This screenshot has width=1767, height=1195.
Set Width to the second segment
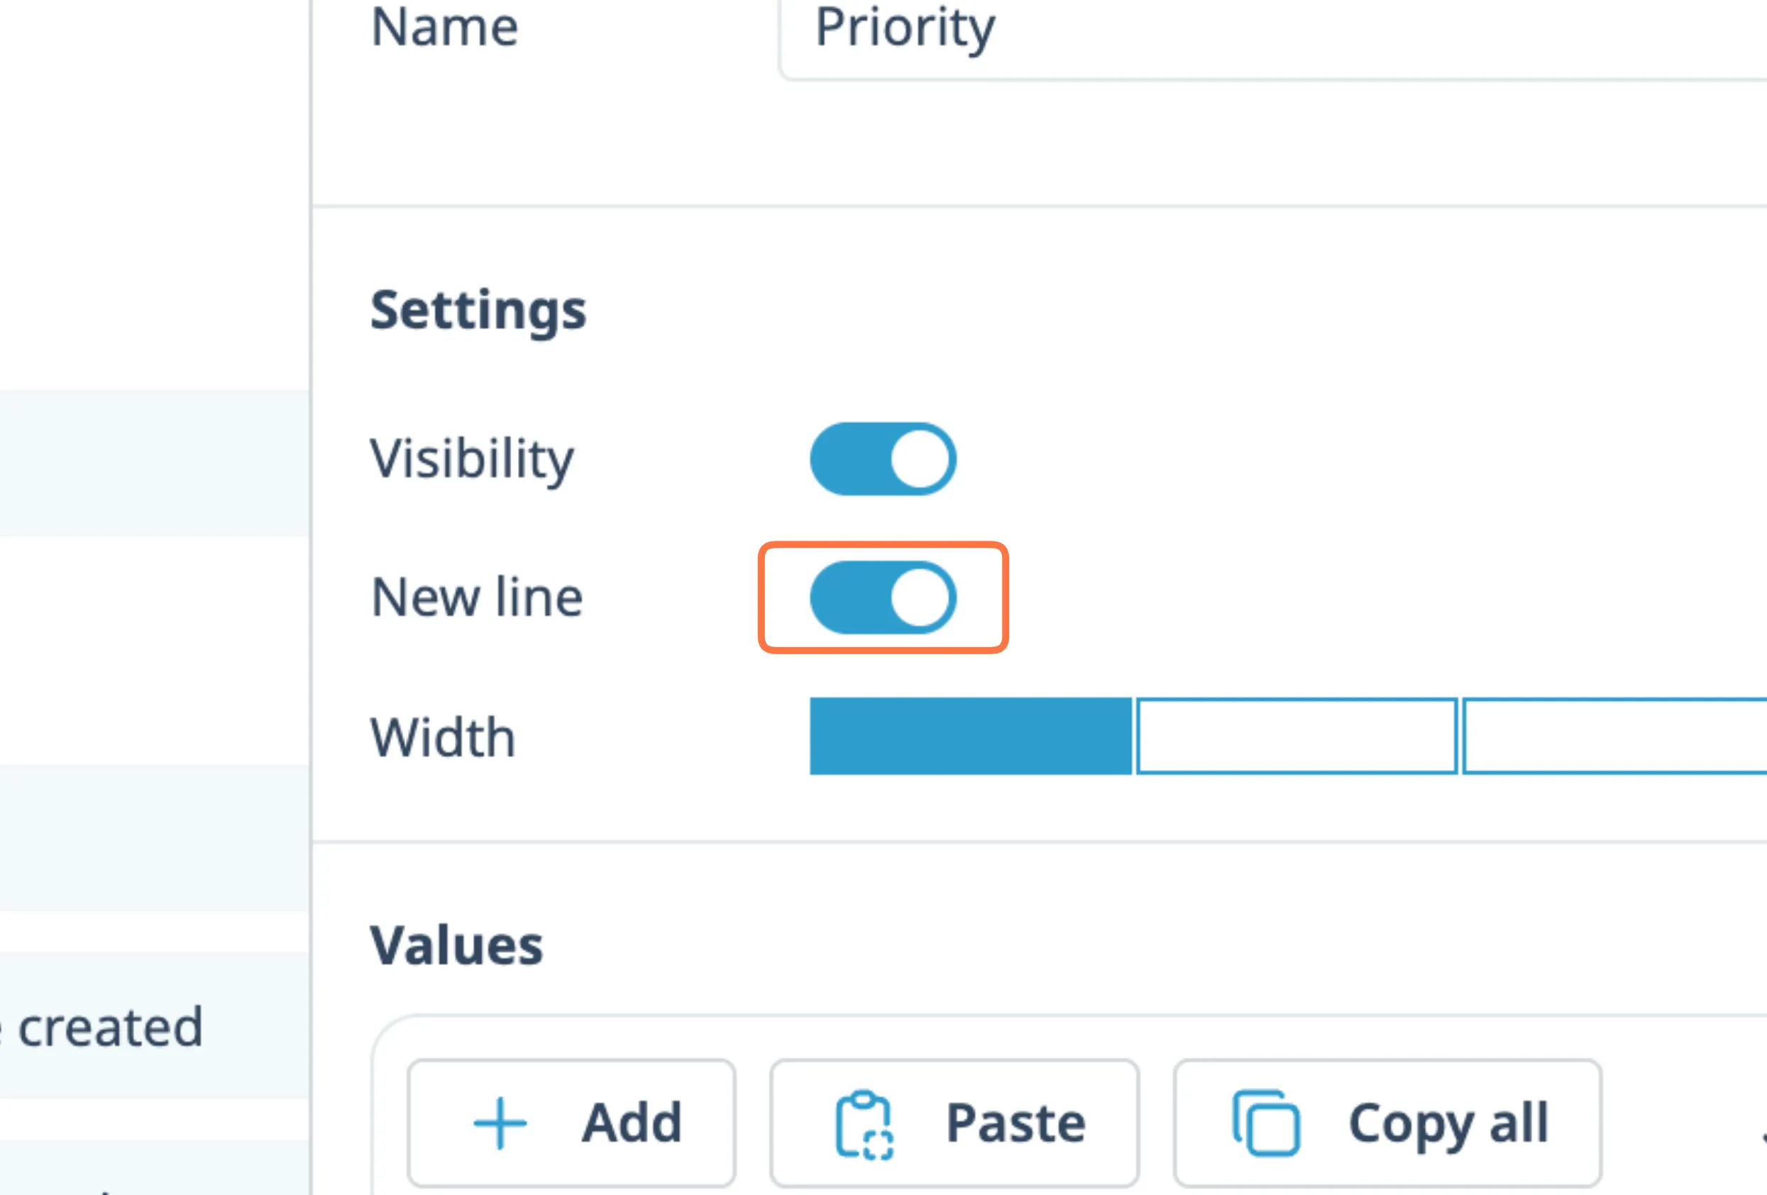(x=1297, y=736)
